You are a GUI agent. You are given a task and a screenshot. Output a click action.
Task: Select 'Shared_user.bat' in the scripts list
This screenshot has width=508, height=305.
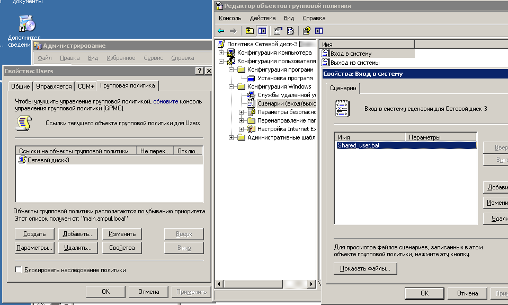coord(358,145)
